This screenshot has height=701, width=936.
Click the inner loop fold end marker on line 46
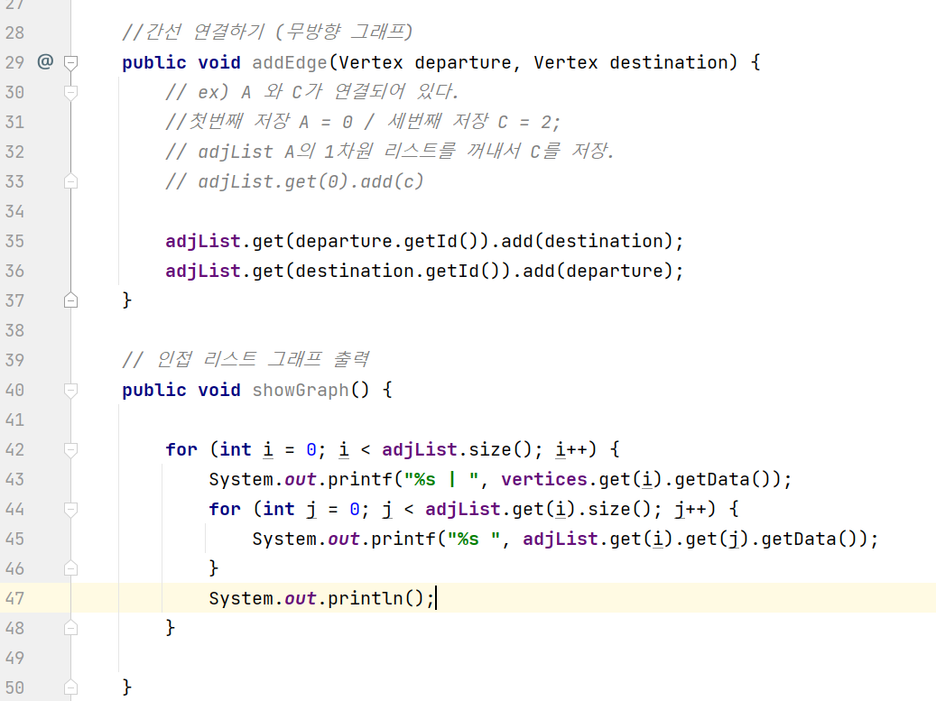(70, 568)
